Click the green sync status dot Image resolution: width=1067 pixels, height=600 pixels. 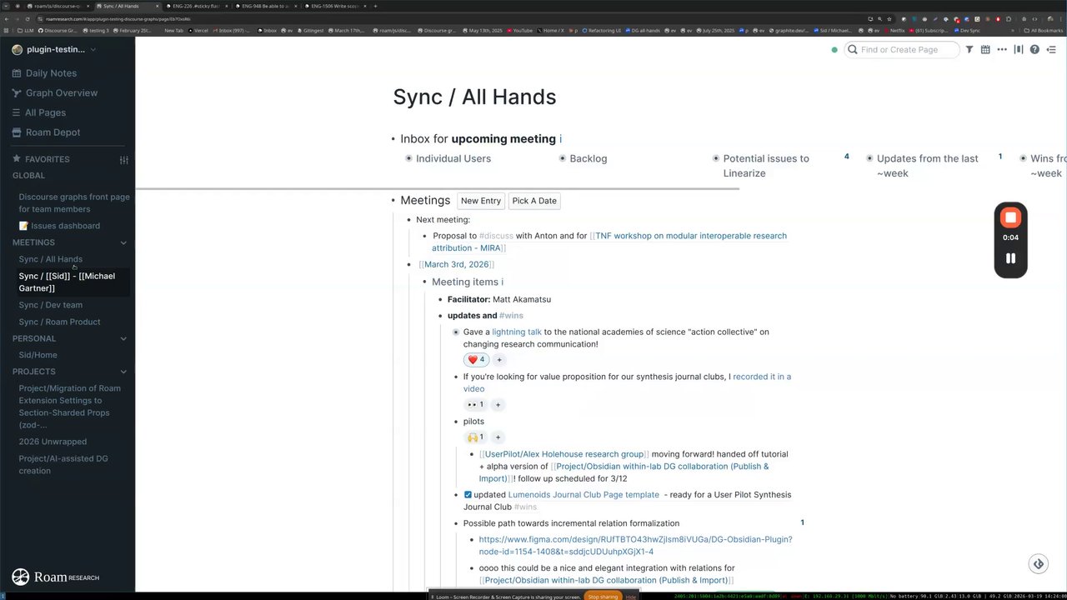coord(834,50)
